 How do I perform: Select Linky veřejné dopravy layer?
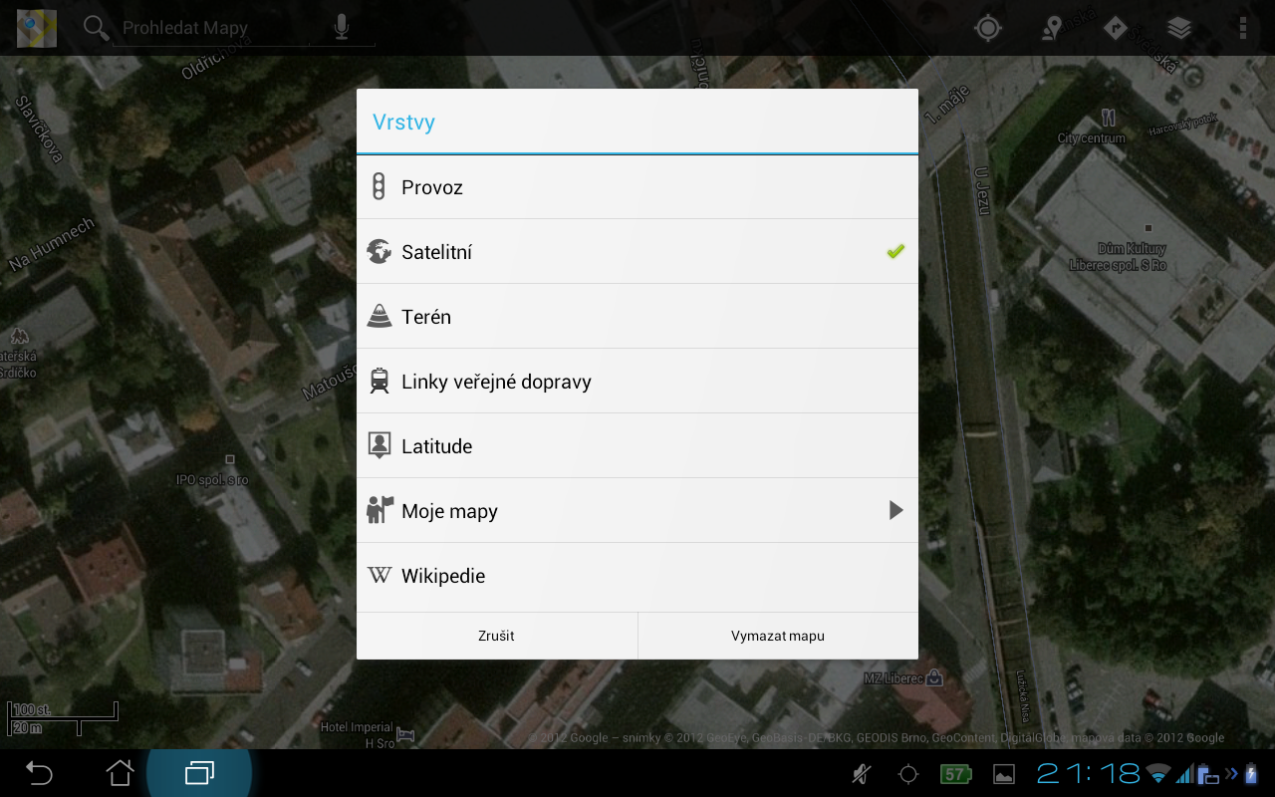coord(636,382)
